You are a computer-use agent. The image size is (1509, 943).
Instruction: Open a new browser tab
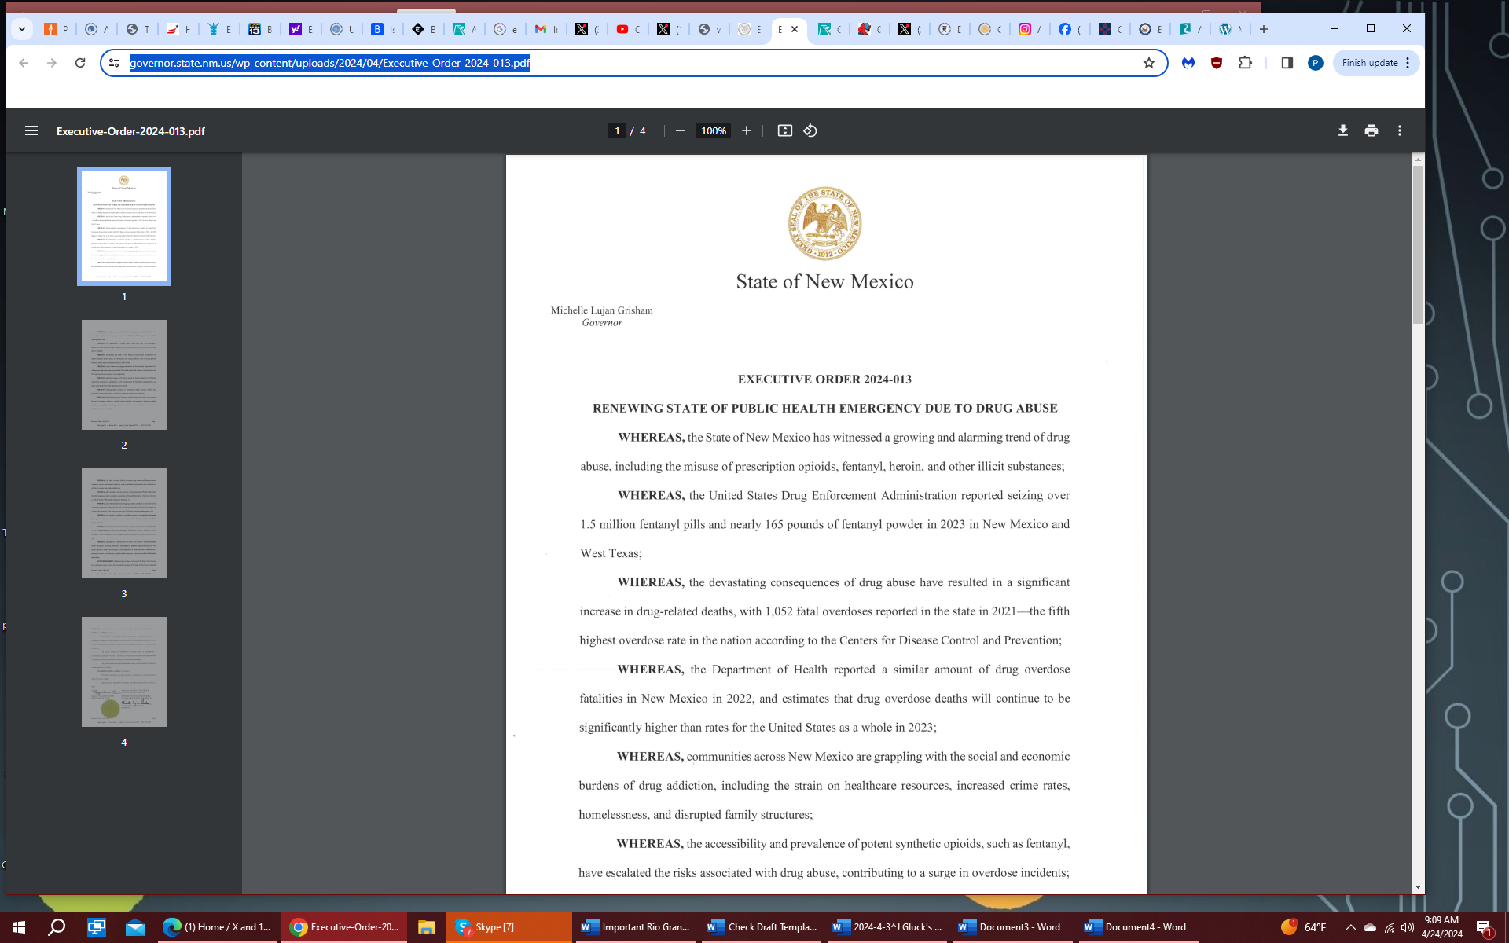pyautogui.click(x=1264, y=29)
